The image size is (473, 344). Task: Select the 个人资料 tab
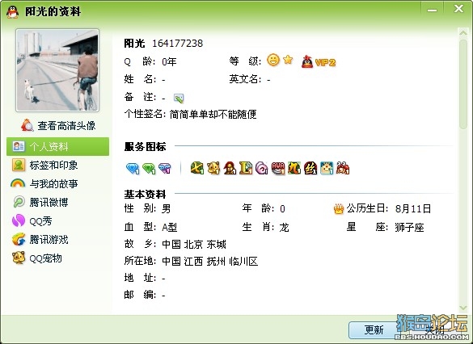tap(57, 146)
